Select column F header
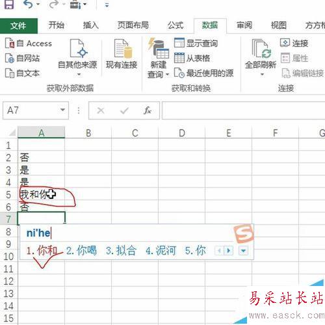325x325 pixels. click(276, 133)
